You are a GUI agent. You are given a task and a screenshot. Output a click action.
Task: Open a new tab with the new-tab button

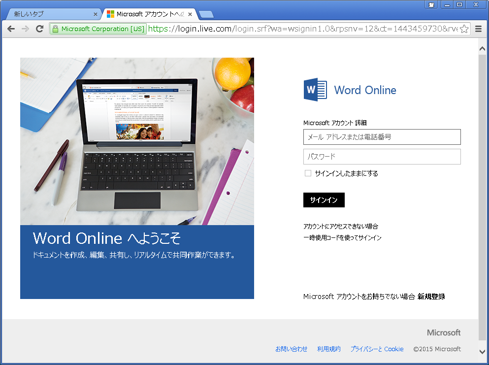[x=206, y=14]
